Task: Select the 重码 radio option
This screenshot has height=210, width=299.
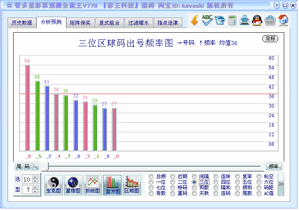Action: (x=173, y=193)
